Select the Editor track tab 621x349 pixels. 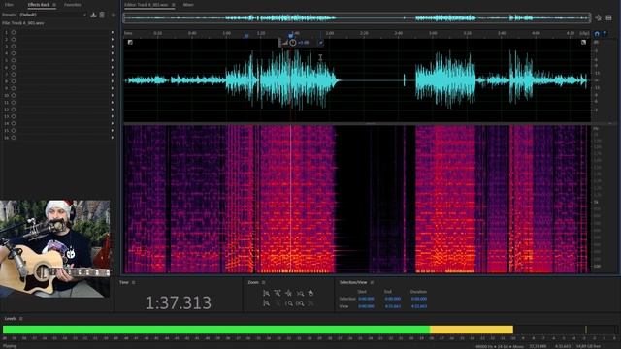click(x=147, y=5)
